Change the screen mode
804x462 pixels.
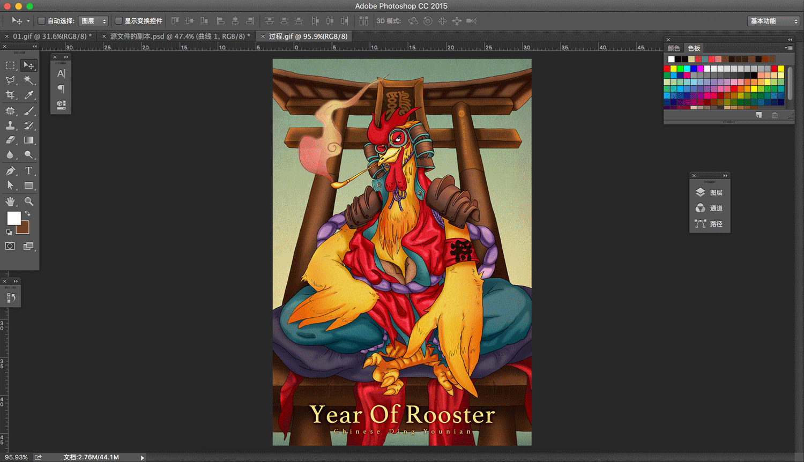point(29,246)
